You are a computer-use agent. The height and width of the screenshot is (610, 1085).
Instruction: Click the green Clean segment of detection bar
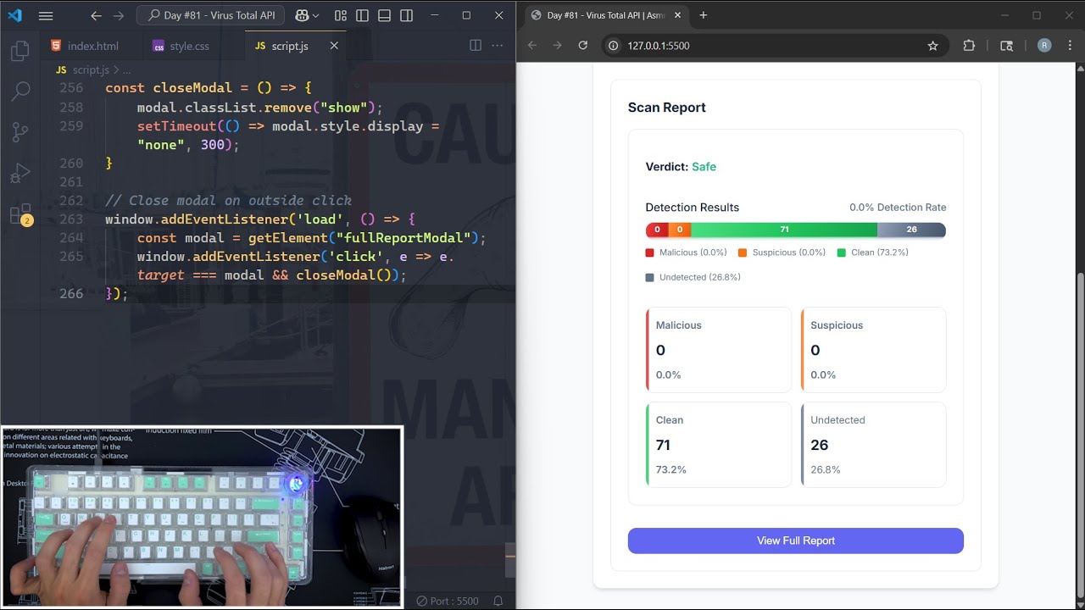(784, 230)
